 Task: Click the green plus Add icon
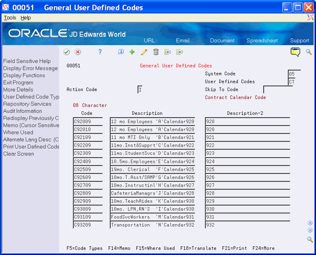pyautogui.click(x=132, y=52)
